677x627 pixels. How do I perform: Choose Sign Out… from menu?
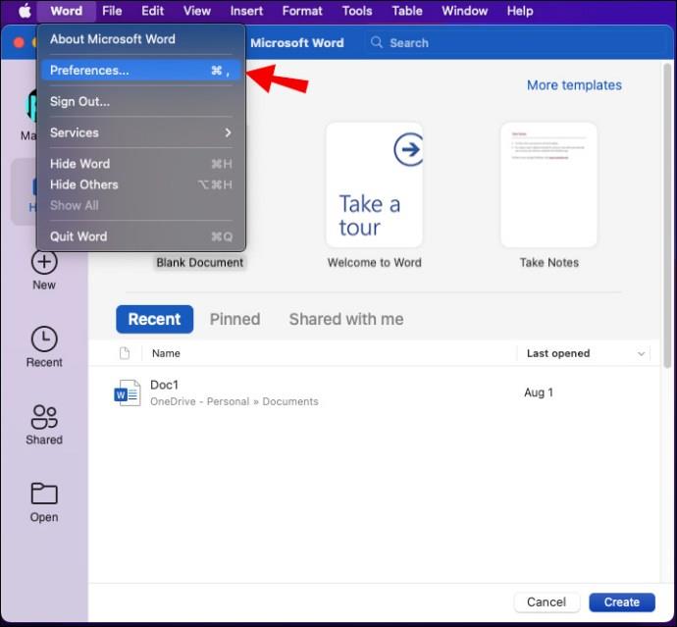point(140,101)
